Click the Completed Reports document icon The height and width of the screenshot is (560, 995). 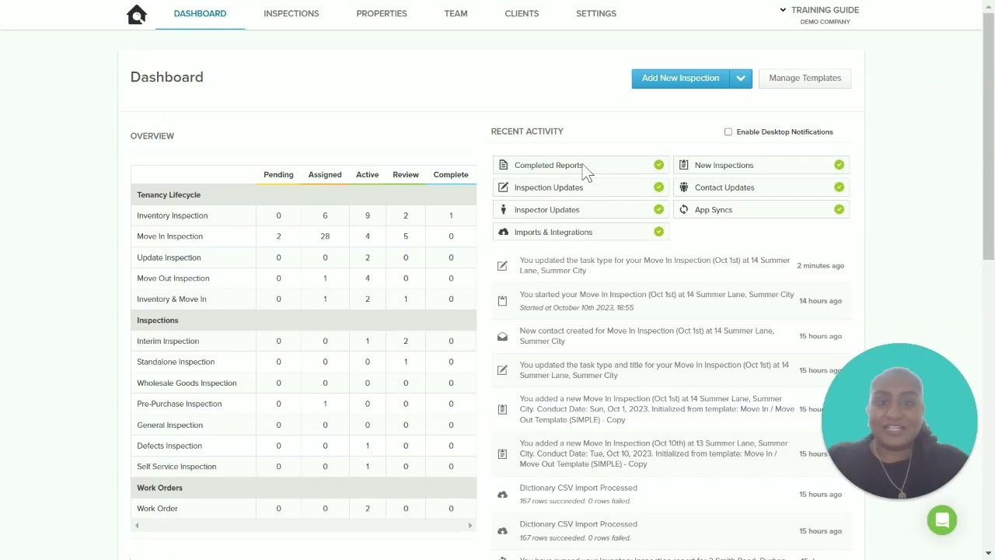pyautogui.click(x=503, y=165)
